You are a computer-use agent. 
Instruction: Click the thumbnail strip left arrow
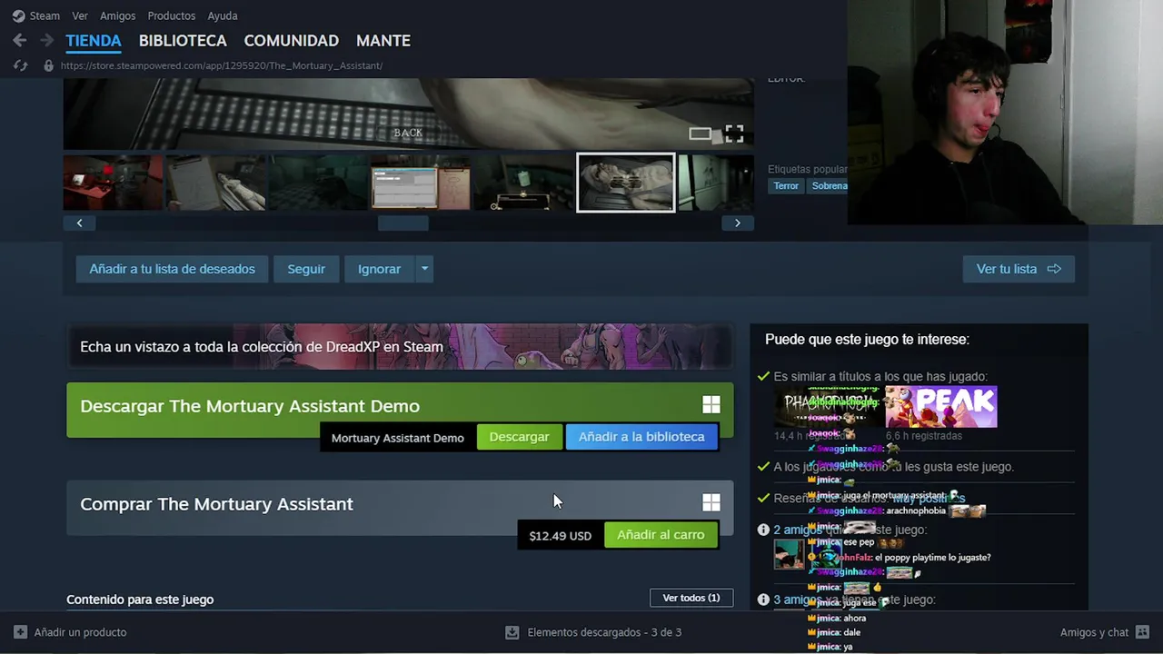pyautogui.click(x=79, y=223)
